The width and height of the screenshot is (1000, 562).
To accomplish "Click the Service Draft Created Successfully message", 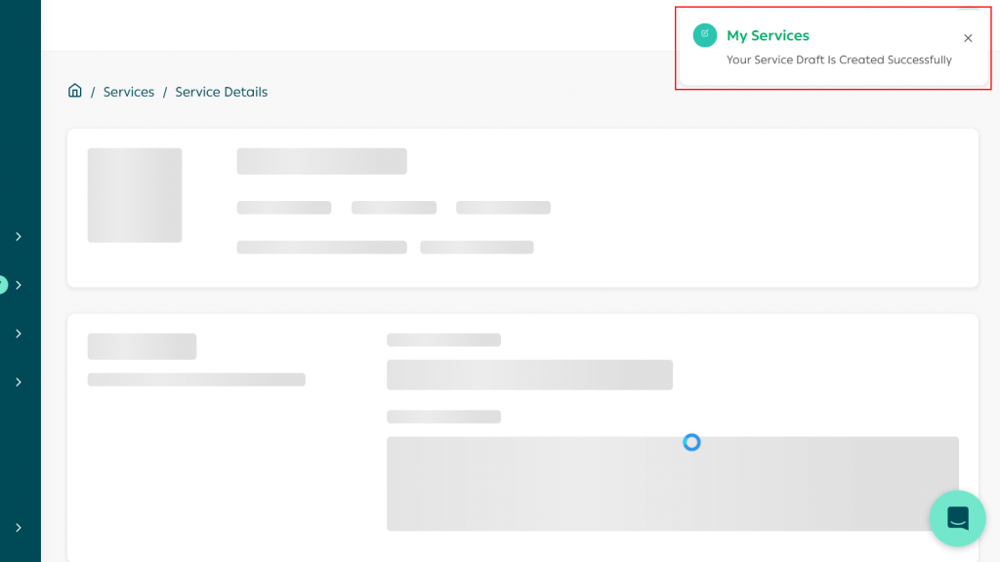I will (839, 60).
